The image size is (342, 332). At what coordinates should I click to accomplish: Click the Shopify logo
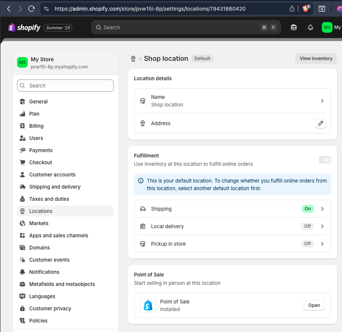click(x=24, y=27)
